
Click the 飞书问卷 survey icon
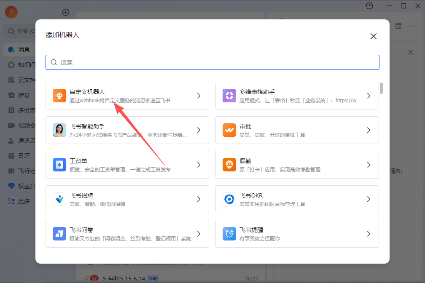coord(59,234)
